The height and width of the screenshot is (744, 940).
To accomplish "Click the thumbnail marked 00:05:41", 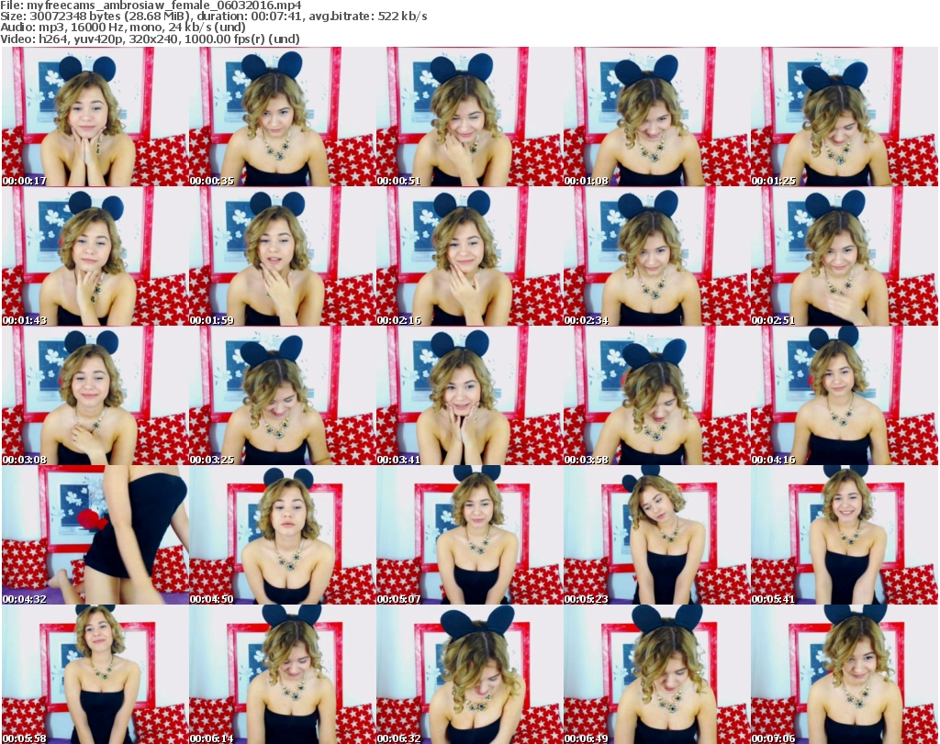I will 843,536.
